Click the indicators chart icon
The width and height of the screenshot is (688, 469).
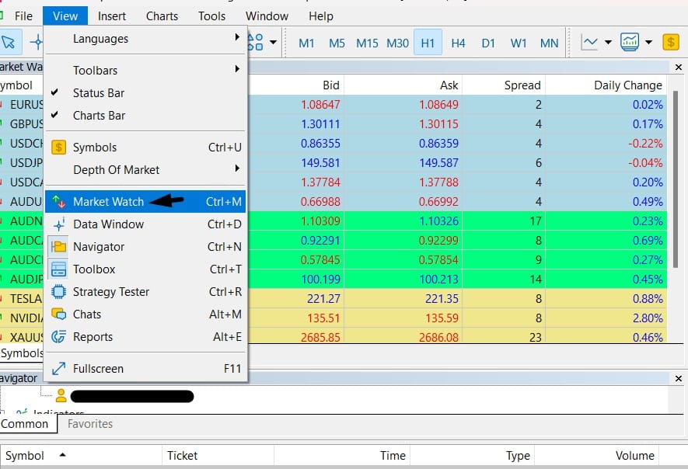tap(629, 43)
